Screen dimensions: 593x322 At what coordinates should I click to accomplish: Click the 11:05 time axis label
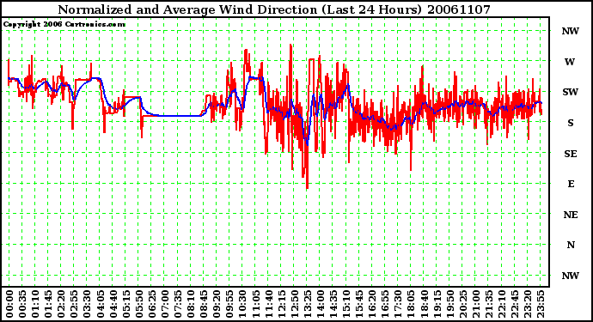[x=255, y=304]
